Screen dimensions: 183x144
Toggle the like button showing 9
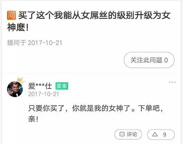pos(161,134)
